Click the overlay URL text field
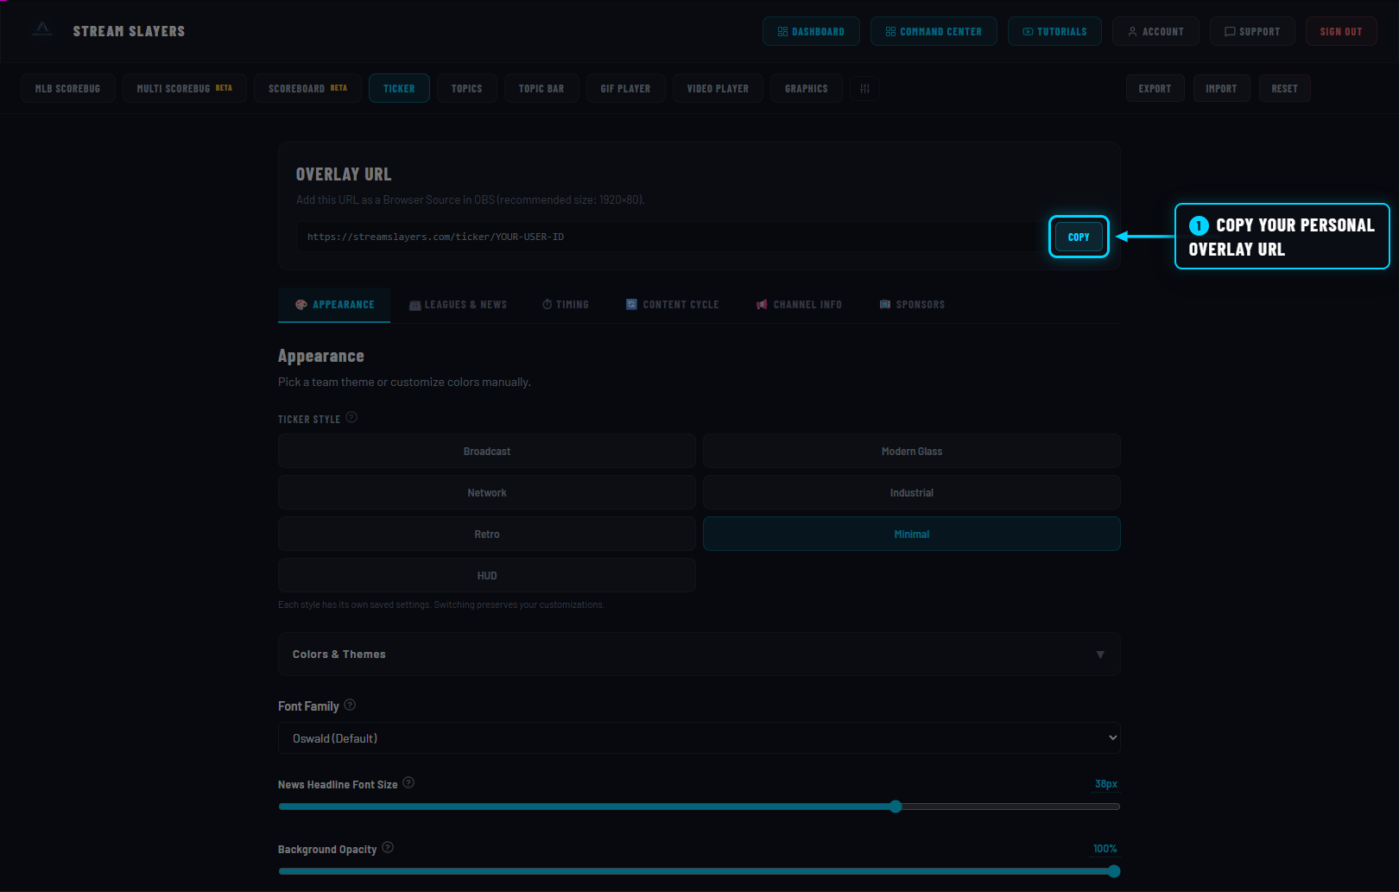1399x892 pixels. (670, 237)
